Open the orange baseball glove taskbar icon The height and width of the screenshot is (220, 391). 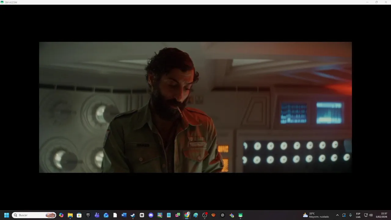coord(214,215)
